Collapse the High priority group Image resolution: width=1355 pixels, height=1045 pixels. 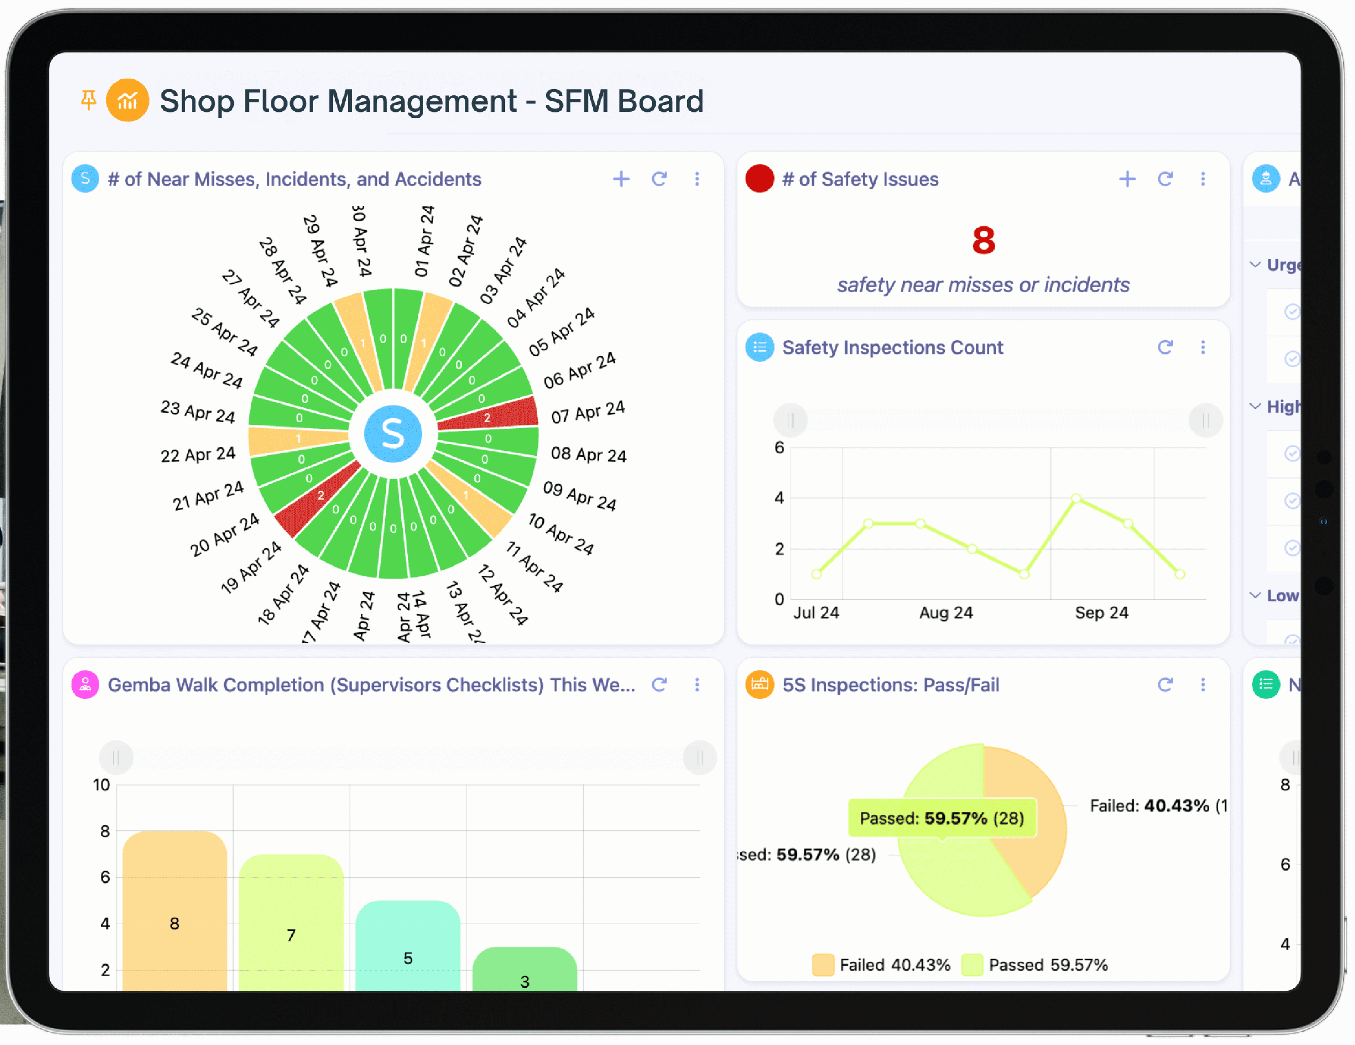(1255, 406)
